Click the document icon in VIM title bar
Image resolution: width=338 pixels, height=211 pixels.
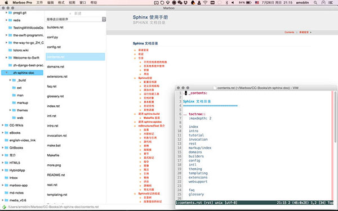click(215, 88)
